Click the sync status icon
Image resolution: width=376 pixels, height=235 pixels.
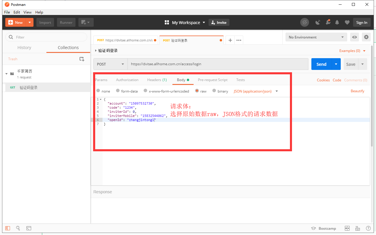pyautogui.click(x=305, y=22)
